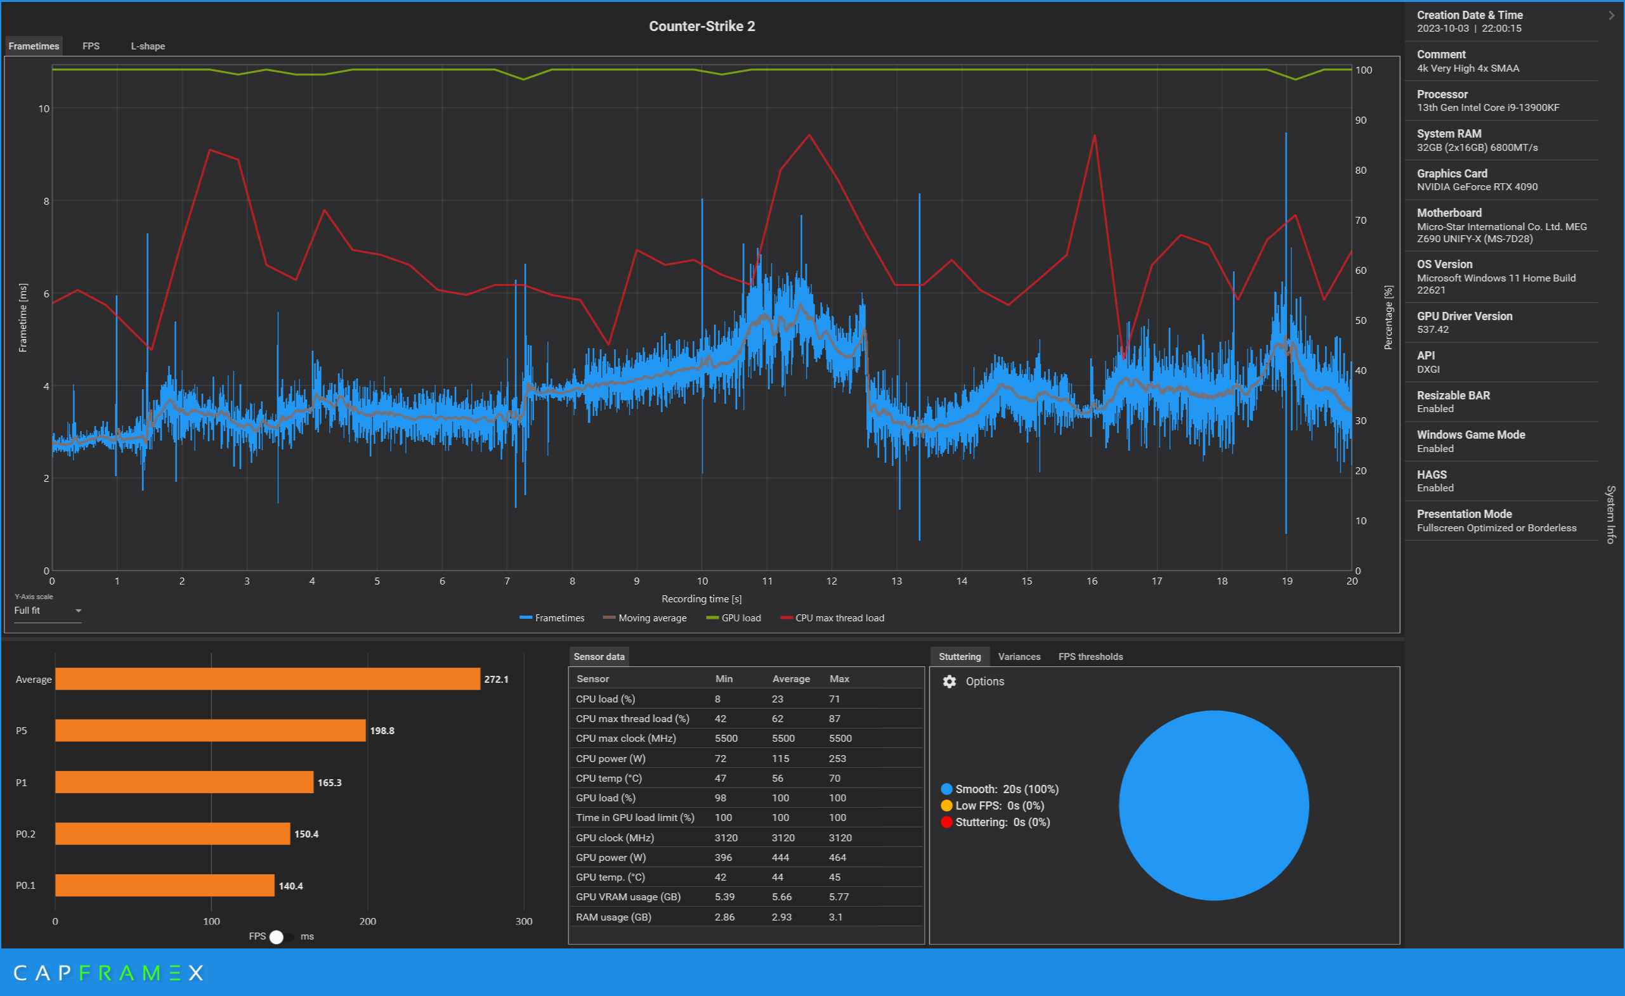
Task: Select the GPU power (W) row
Action: point(746,858)
